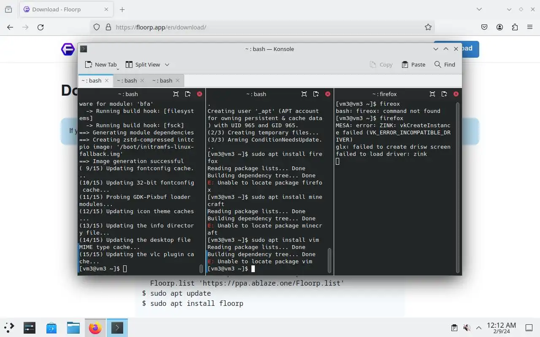Click the firefox pane scrollbar
This screenshot has height=337, width=540.
[x=458, y=187]
